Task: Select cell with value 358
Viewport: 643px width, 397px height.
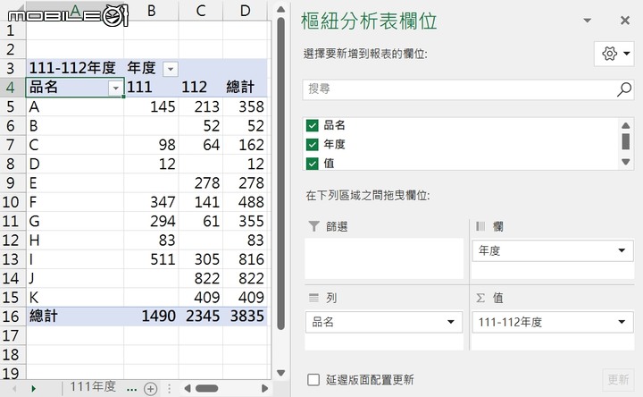Action: (x=246, y=106)
